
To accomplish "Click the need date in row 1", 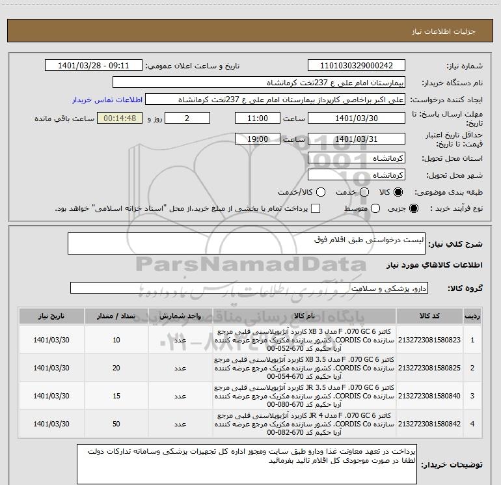I will click(x=51, y=340).
